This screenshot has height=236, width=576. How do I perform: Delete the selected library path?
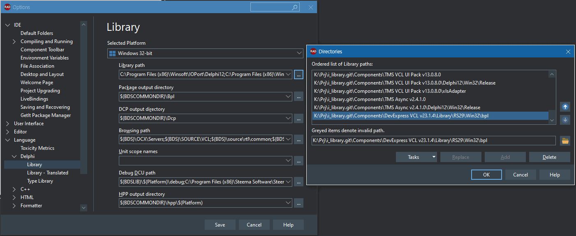click(x=549, y=157)
